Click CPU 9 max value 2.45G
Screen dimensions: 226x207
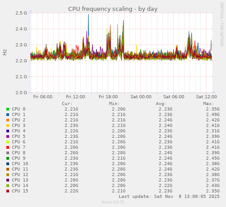tap(213, 158)
